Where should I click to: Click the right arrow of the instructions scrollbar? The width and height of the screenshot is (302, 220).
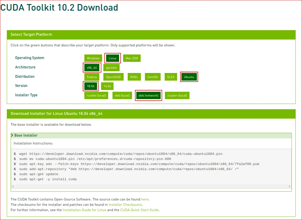click(x=289, y=186)
